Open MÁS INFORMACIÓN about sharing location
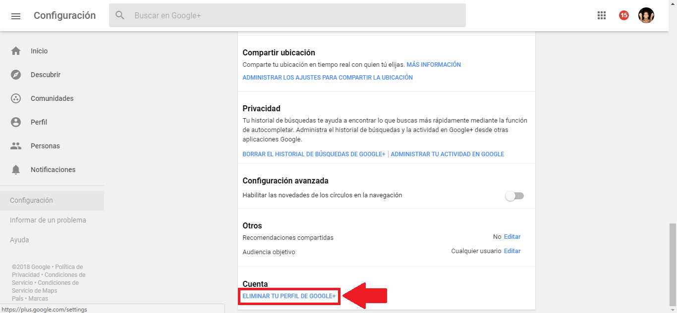The height and width of the screenshot is (313, 677). 434,65
